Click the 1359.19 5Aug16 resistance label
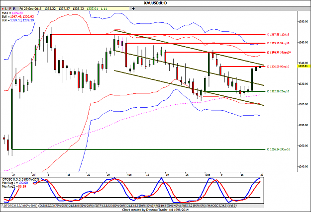The image size is (311, 212). pyautogui.click(x=278, y=43)
